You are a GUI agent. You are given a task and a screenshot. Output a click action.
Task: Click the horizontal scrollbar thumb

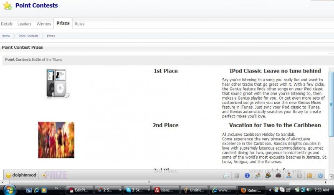[x=149, y=182]
